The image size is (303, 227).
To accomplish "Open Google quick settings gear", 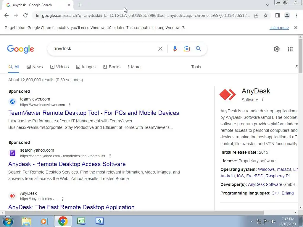I will (277, 49).
